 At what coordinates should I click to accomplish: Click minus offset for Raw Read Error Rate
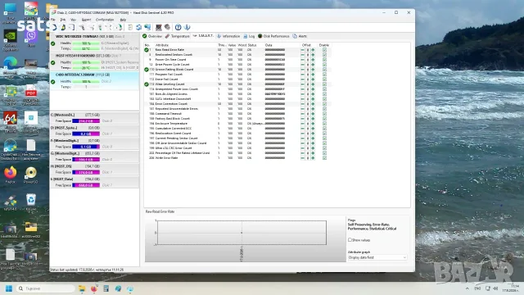click(x=303, y=50)
